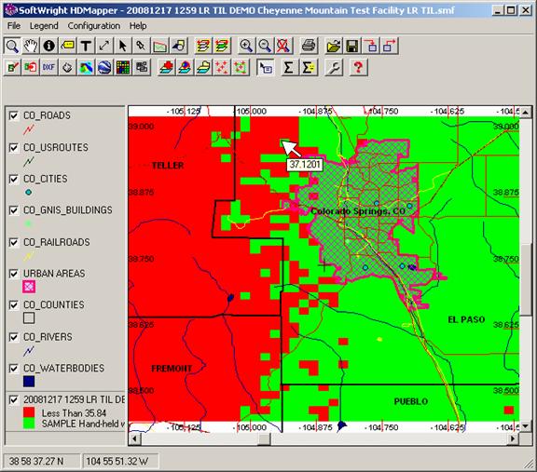This screenshot has width=537, height=472.
Task: Toggle the CO_COUNTIES layer checkbox
Action: coord(14,305)
